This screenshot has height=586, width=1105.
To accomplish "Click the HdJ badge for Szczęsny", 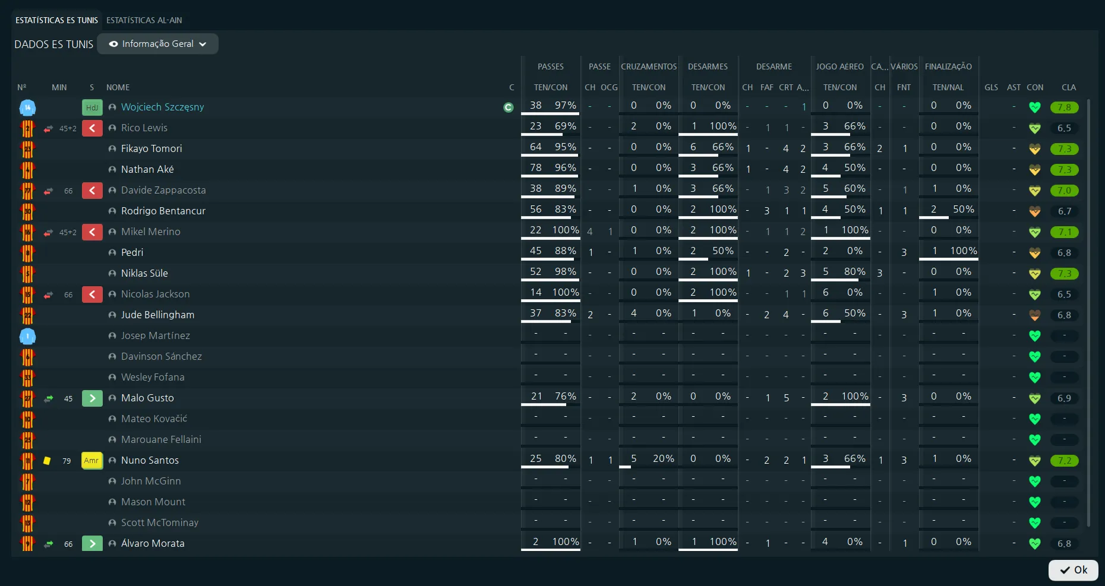I will coord(92,107).
